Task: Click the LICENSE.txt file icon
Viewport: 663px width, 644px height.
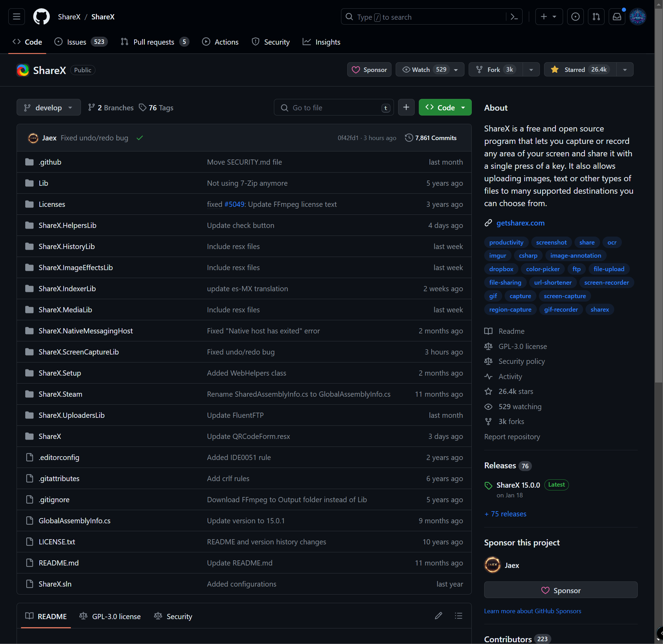Action: click(30, 542)
